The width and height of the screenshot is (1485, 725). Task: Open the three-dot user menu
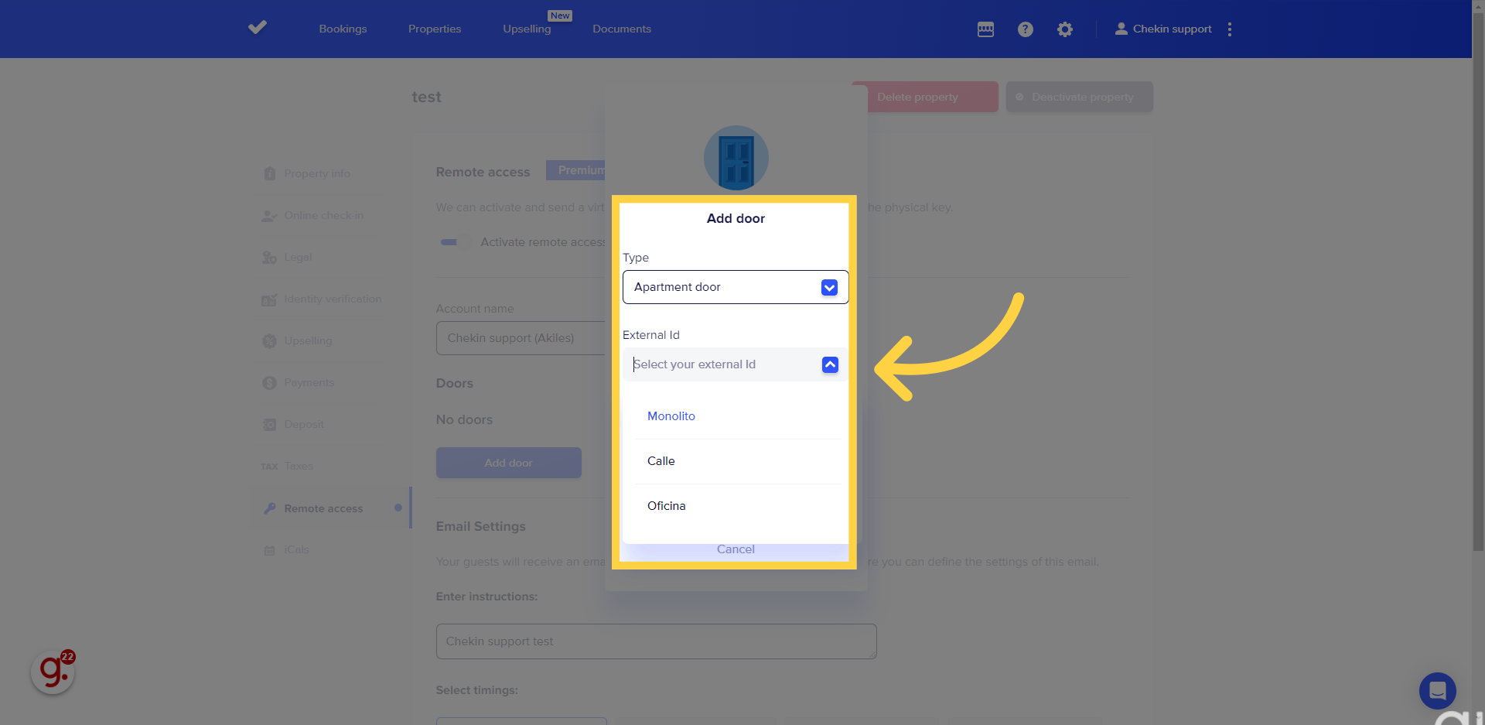coord(1229,29)
